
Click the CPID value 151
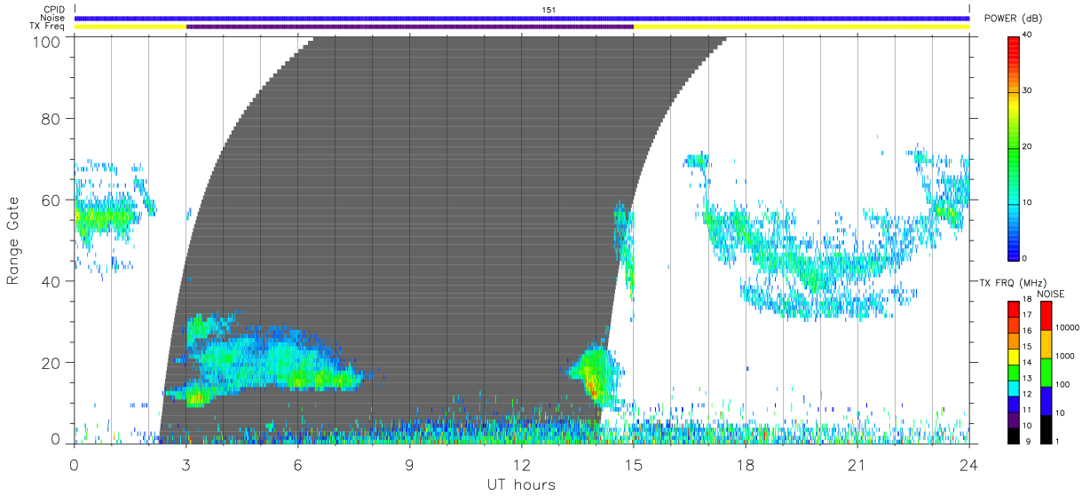(549, 10)
